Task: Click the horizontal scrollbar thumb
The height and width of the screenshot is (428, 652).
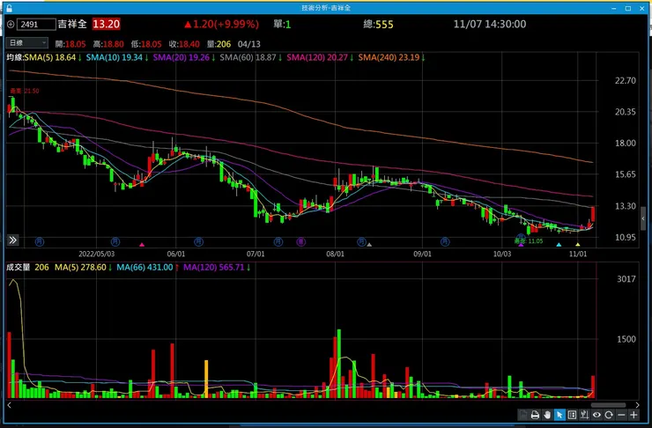Action: (x=608, y=405)
